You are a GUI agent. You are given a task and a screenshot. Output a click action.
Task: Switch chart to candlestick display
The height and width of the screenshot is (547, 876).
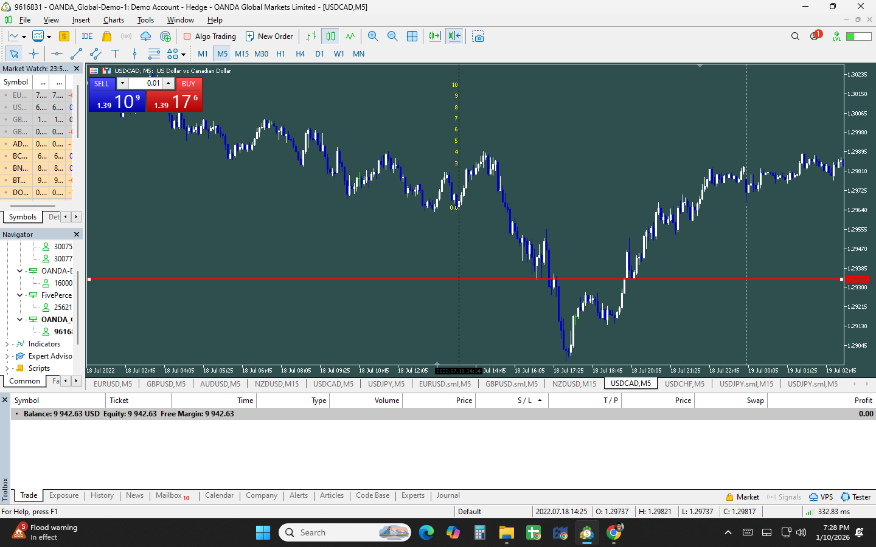330,36
